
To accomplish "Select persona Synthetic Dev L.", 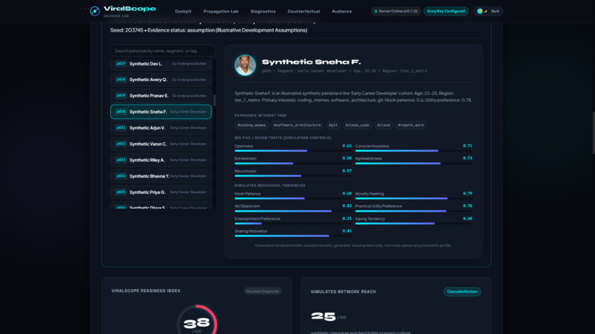I will (161, 63).
